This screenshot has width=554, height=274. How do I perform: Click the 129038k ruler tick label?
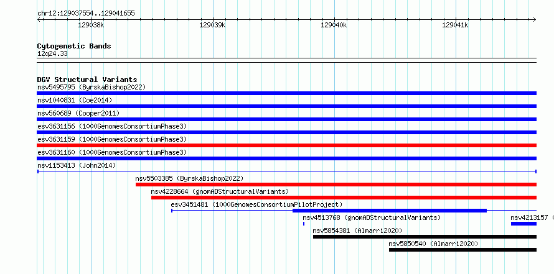pos(91,25)
